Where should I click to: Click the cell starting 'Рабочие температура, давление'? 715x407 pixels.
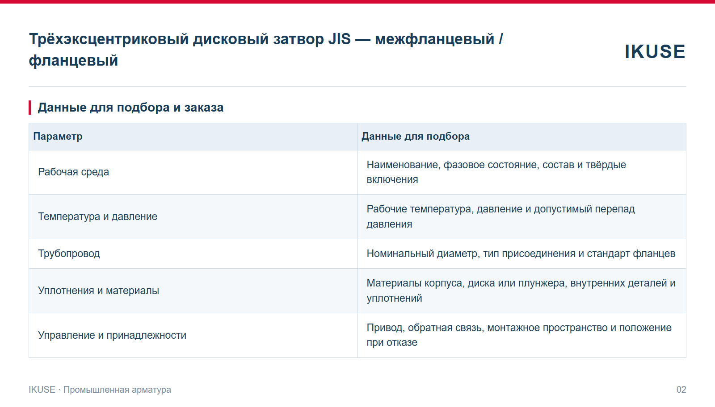[522, 217]
